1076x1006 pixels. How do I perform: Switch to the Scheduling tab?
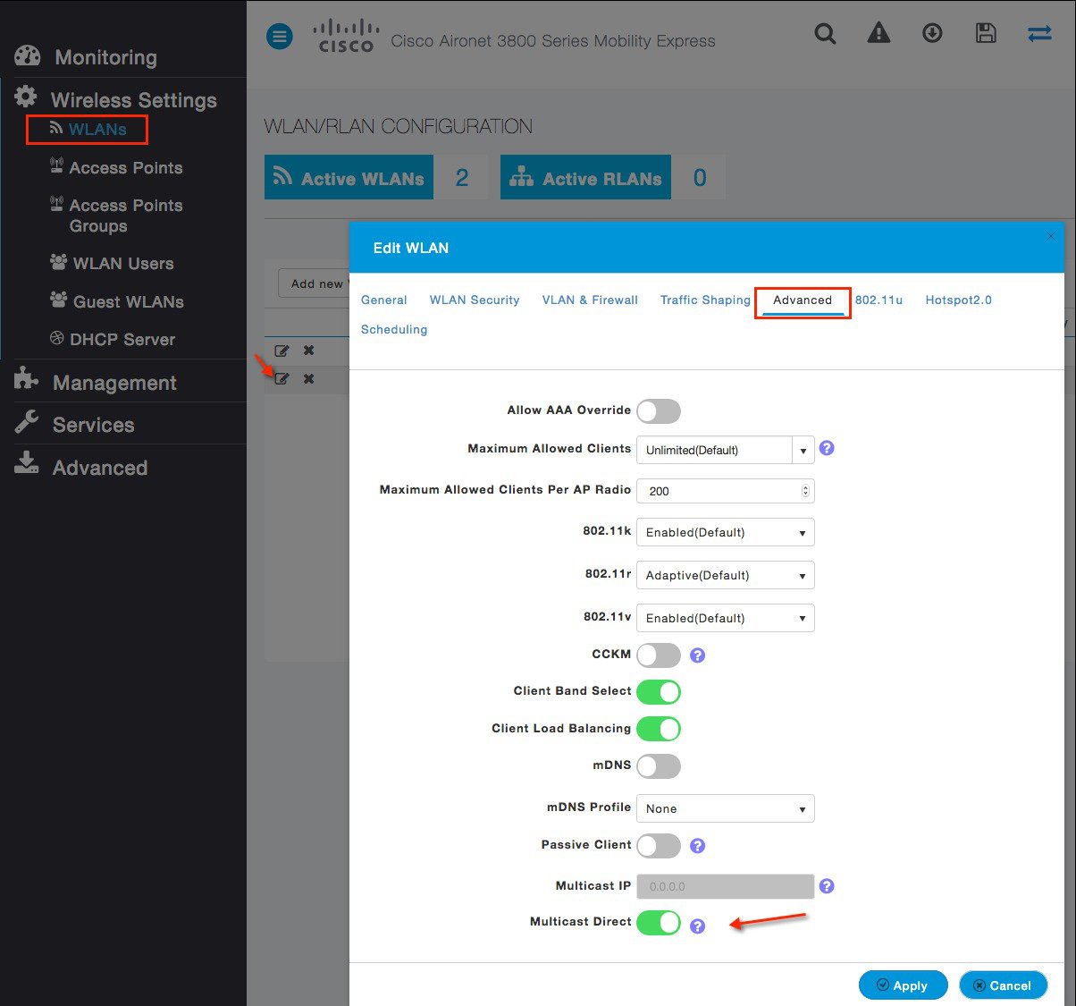click(x=394, y=329)
